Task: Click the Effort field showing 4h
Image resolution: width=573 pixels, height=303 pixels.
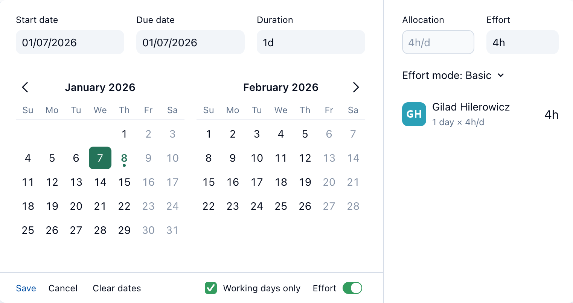Action: pyautogui.click(x=522, y=42)
